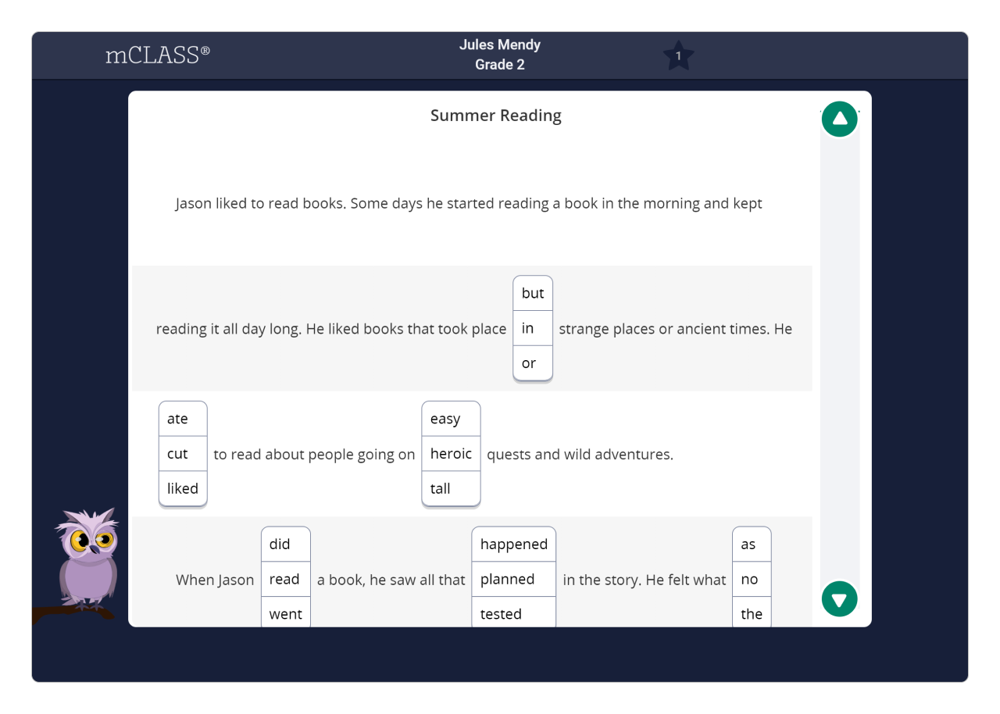Viewport: 1000px width, 714px height.
Task: Select "heroic" before the word quests
Action: (x=451, y=454)
